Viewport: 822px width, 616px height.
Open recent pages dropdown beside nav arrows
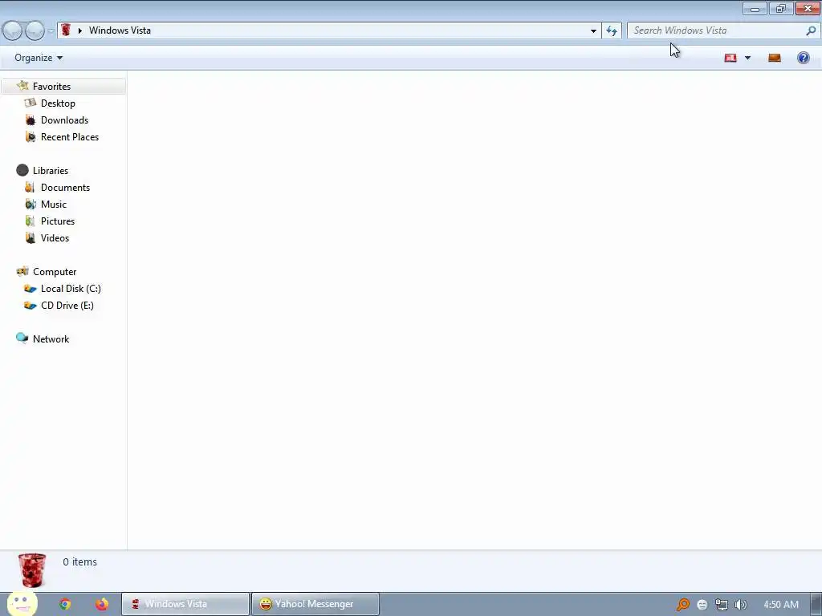51,31
